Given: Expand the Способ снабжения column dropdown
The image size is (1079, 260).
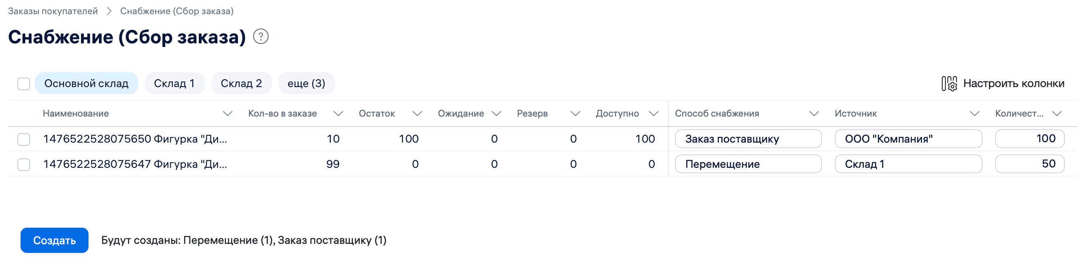Looking at the screenshot, I should click(x=814, y=113).
